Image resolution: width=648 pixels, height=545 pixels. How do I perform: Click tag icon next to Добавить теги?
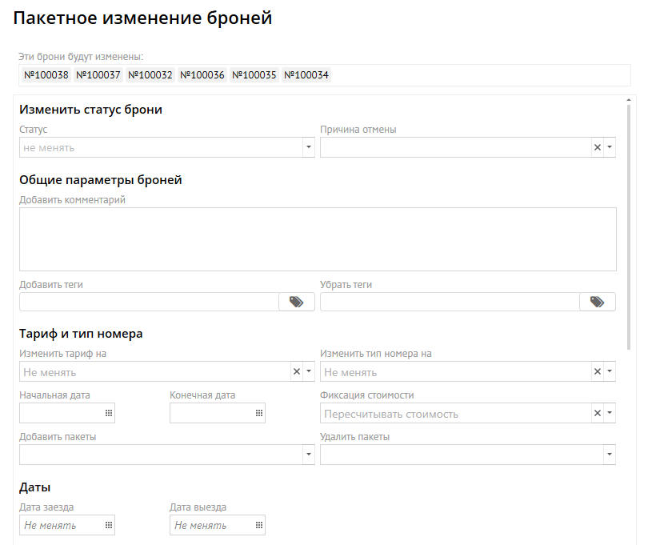(x=296, y=302)
